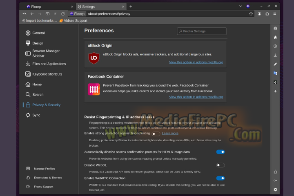Open the Design settings category
Viewport: 294px width, 196px height.
coord(34,43)
